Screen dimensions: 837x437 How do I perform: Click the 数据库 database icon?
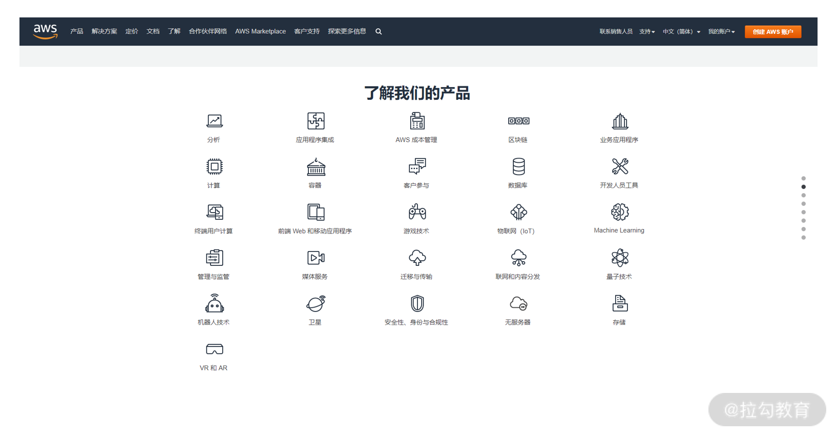(x=518, y=167)
